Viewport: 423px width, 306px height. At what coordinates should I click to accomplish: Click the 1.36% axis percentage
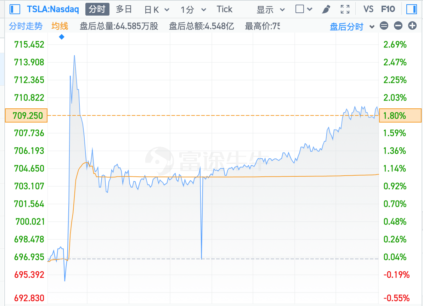point(395,151)
